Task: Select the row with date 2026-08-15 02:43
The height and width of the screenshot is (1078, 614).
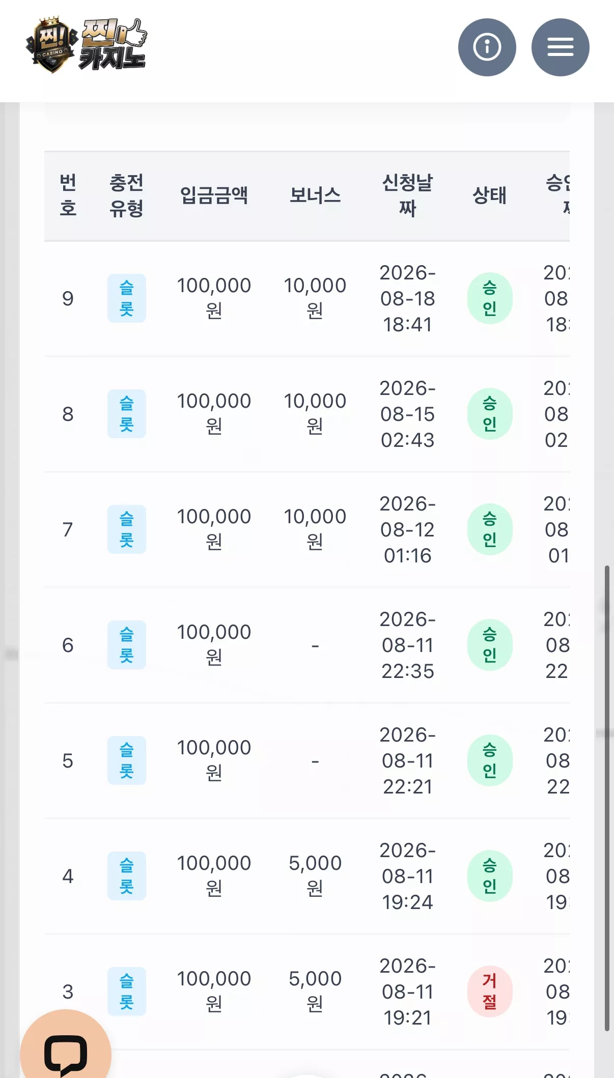Action: 307,414
